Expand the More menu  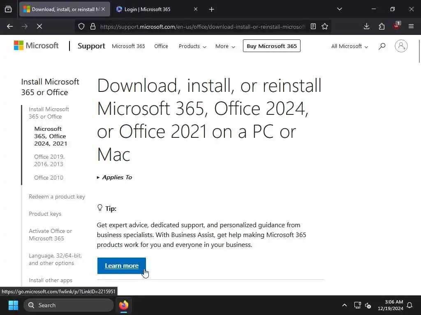tap(225, 46)
